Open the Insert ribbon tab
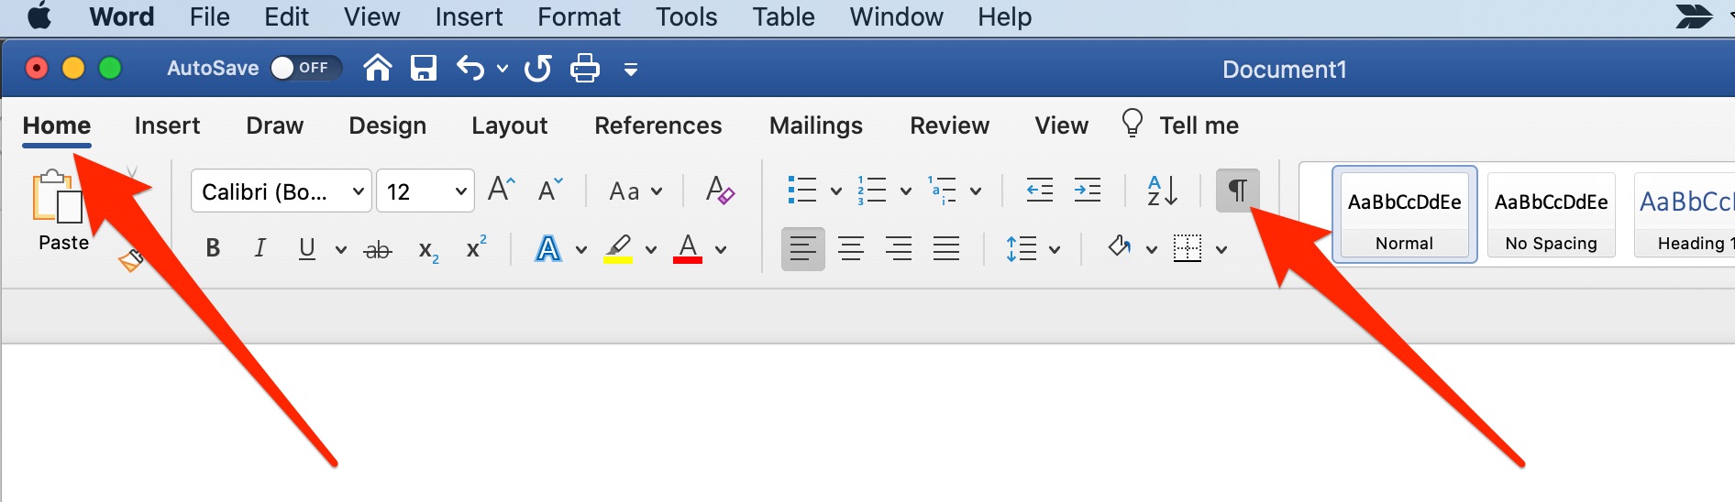This screenshot has height=502, width=1735. click(167, 125)
